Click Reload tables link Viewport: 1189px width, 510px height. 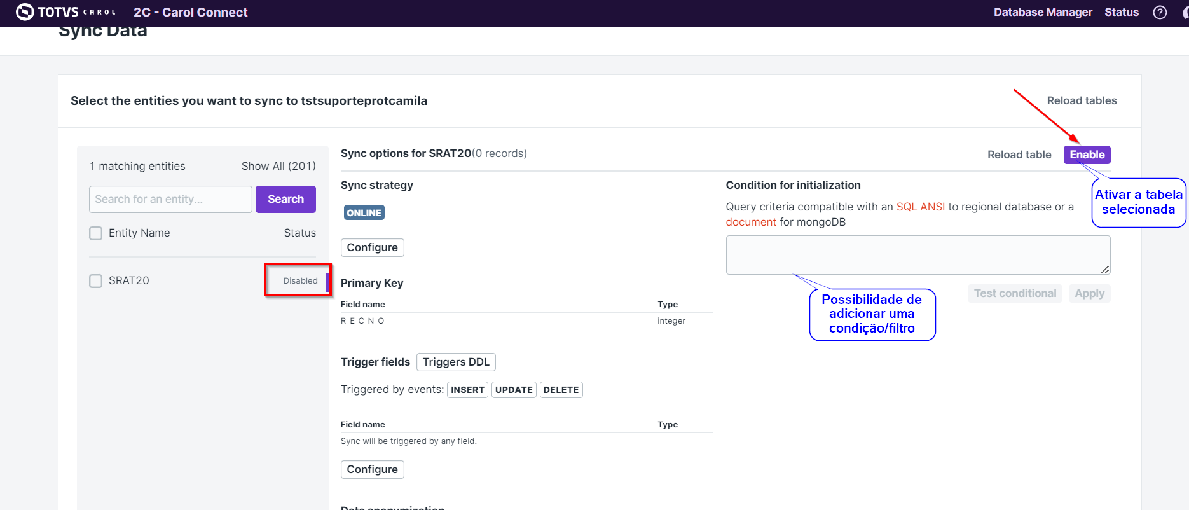pos(1082,100)
